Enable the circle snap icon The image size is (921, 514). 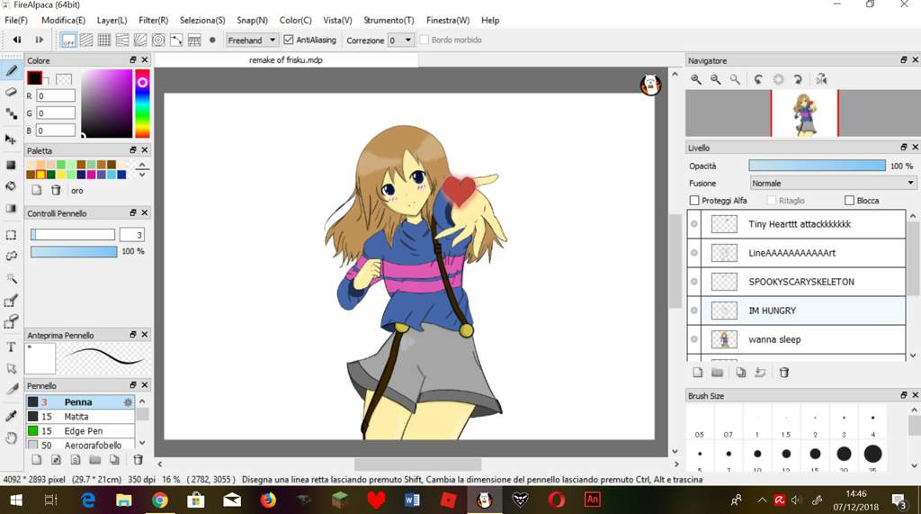click(x=158, y=40)
